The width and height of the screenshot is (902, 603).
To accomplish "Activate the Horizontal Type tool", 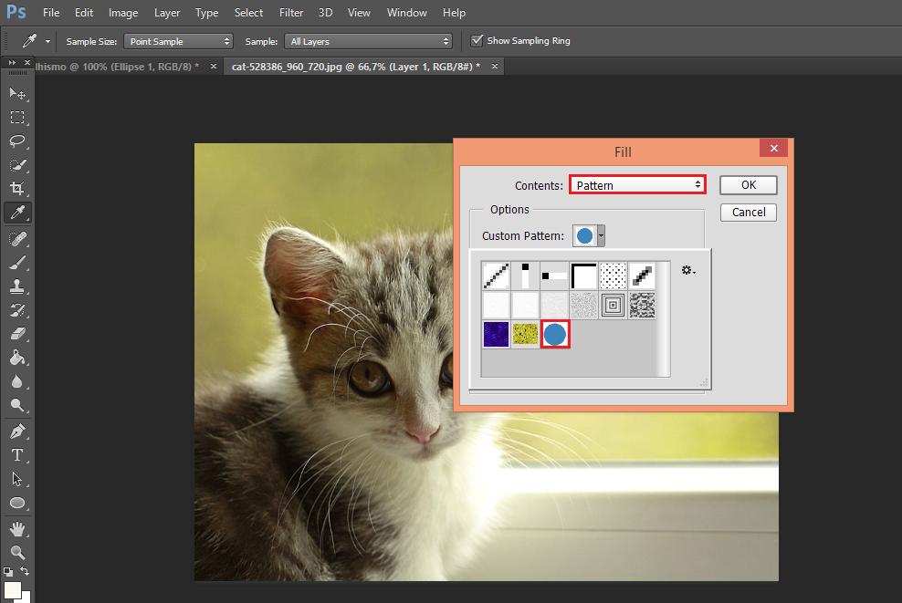I will tap(17, 454).
